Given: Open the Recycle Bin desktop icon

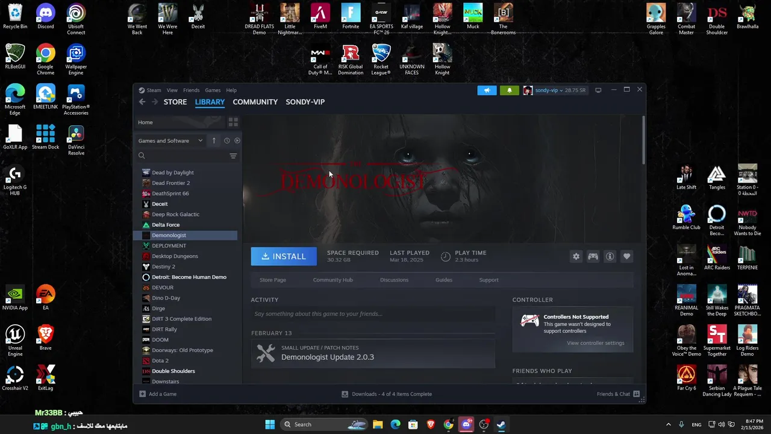Looking at the screenshot, I should pyautogui.click(x=15, y=16).
